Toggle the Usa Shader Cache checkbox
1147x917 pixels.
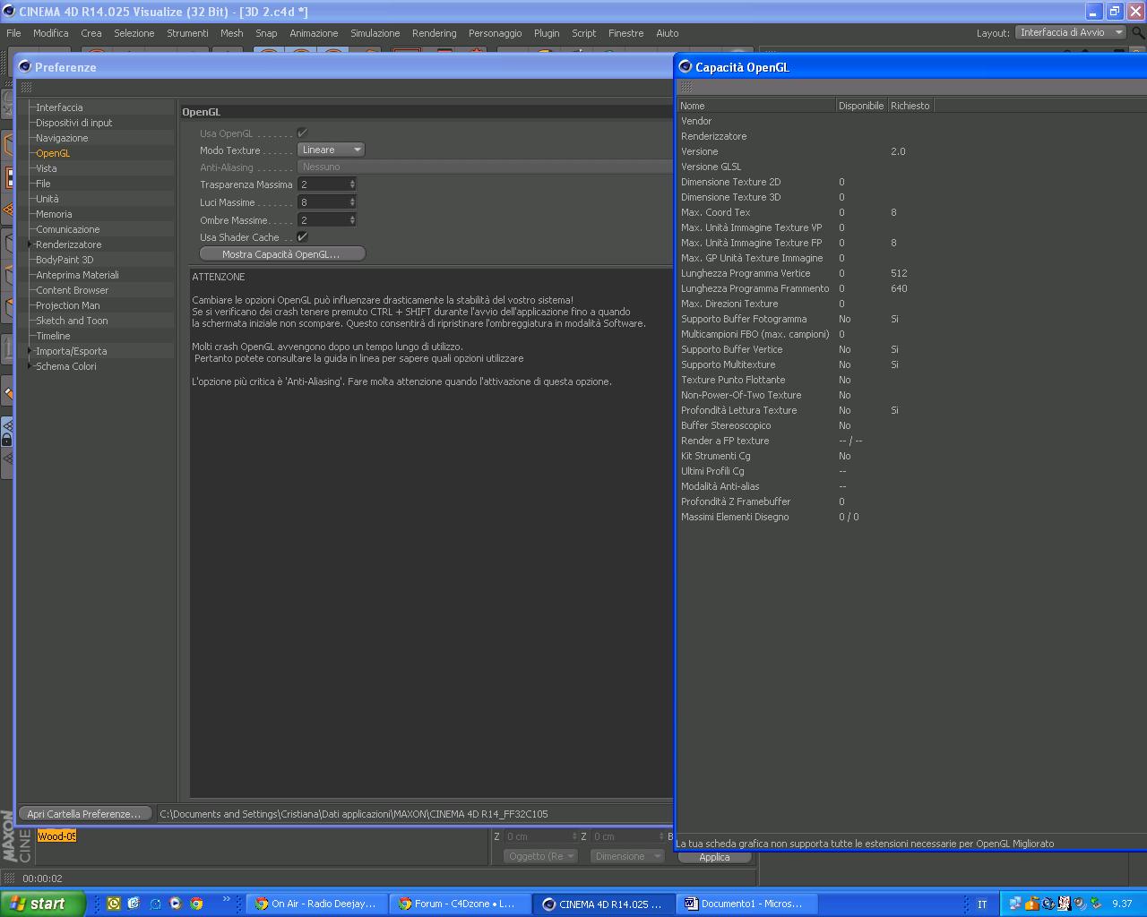(x=303, y=237)
